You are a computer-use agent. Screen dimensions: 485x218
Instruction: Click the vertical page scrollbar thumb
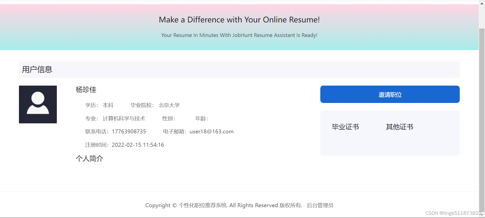click(x=482, y=120)
